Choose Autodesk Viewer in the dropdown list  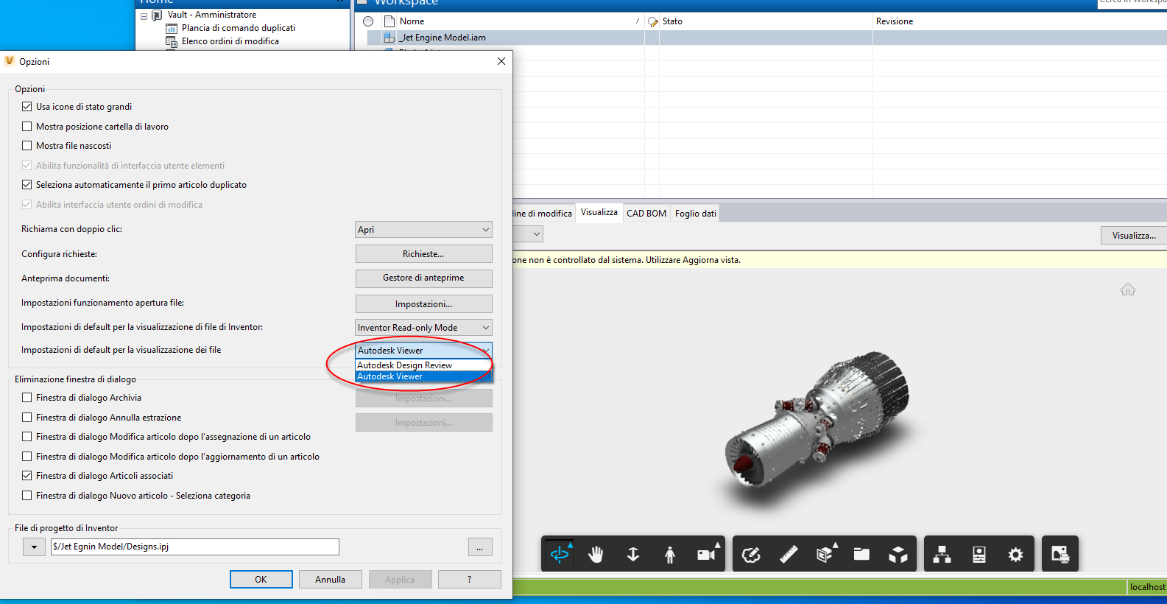(x=423, y=376)
